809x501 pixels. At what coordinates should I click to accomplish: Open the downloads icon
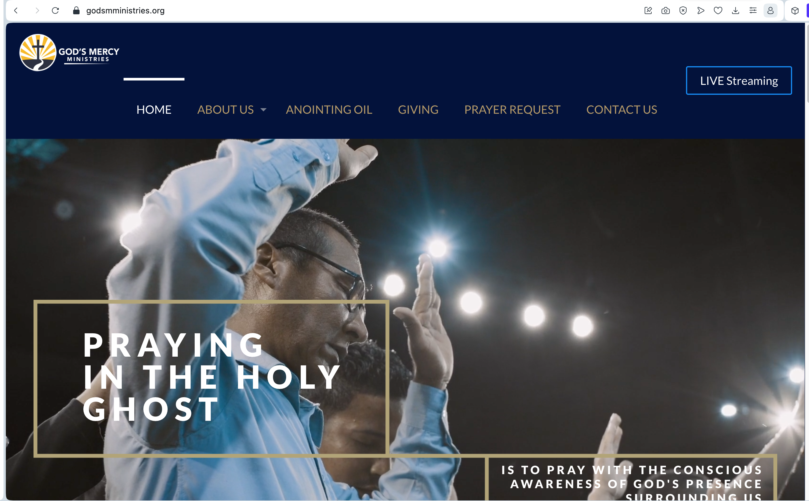pyautogui.click(x=736, y=10)
